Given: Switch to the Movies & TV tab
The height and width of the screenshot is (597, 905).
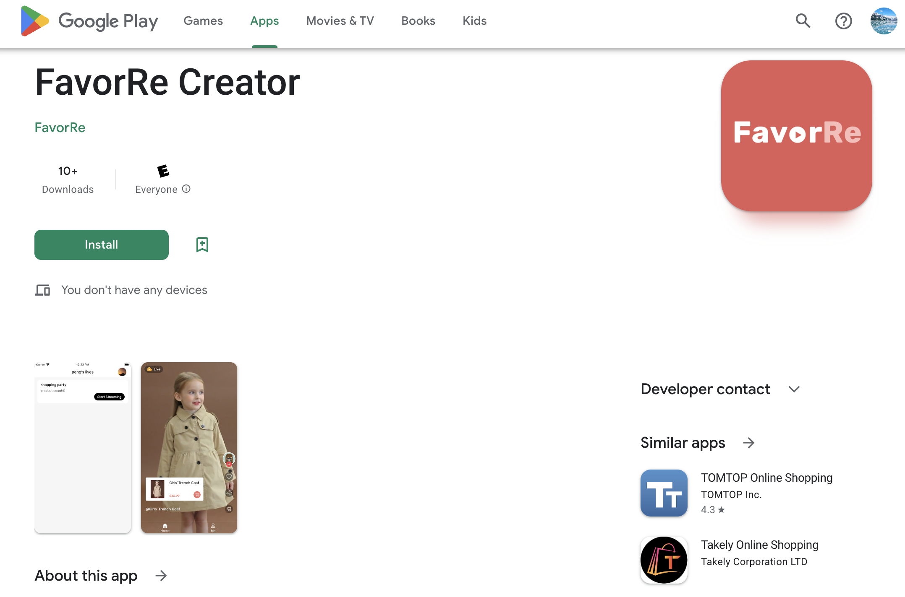Looking at the screenshot, I should [x=340, y=21].
